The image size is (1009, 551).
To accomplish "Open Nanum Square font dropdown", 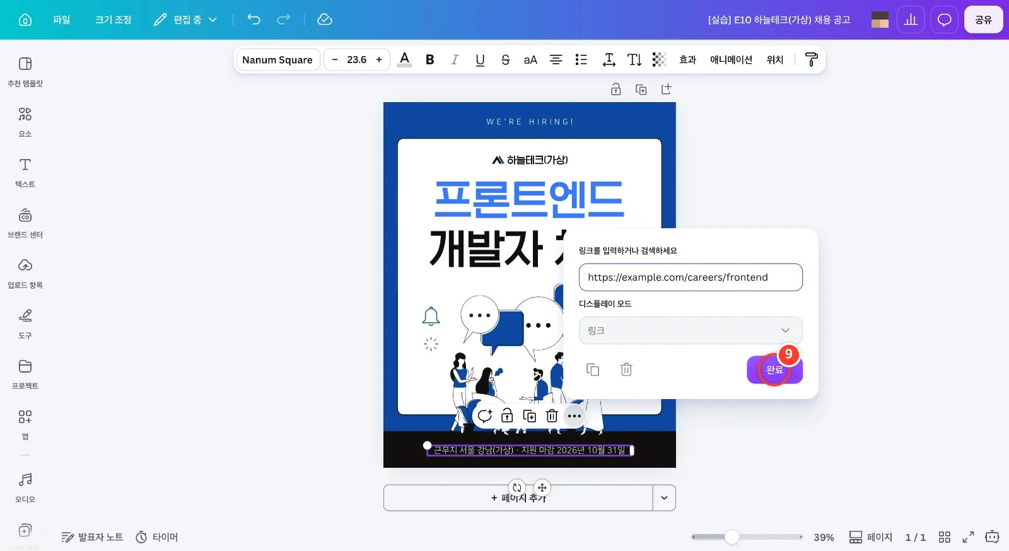I will [277, 59].
